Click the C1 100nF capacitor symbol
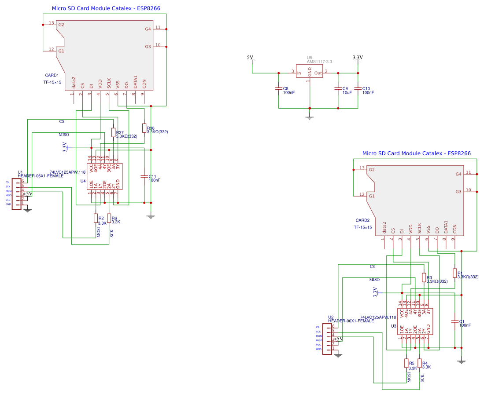 pos(454,321)
